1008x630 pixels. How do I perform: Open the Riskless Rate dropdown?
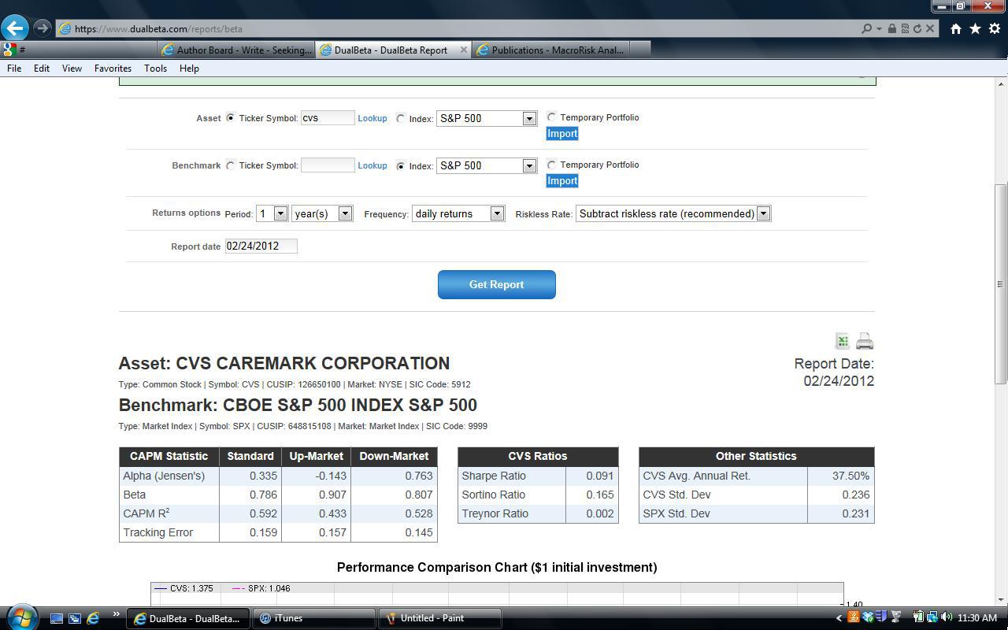pyautogui.click(x=673, y=213)
